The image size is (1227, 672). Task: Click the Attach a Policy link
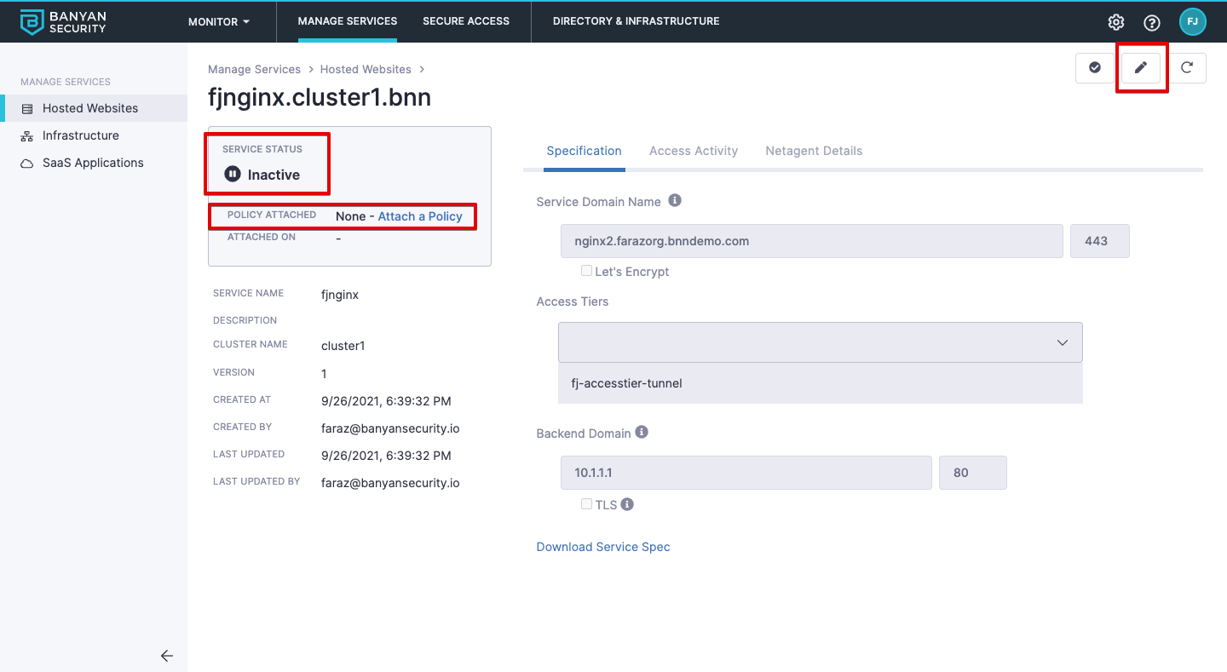point(420,216)
